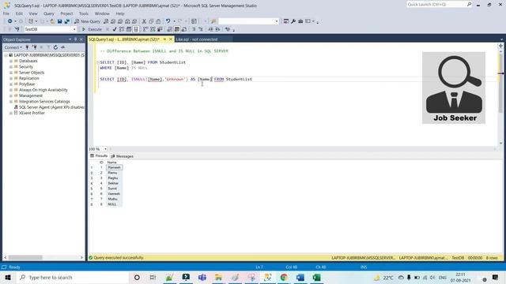This screenshot has height=284, width=506.
Task: Click the Undo arrow icon
Action: [x=168, y=21]
